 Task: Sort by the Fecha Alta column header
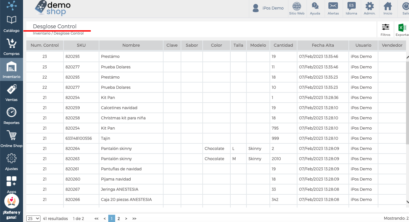[323, 45]
